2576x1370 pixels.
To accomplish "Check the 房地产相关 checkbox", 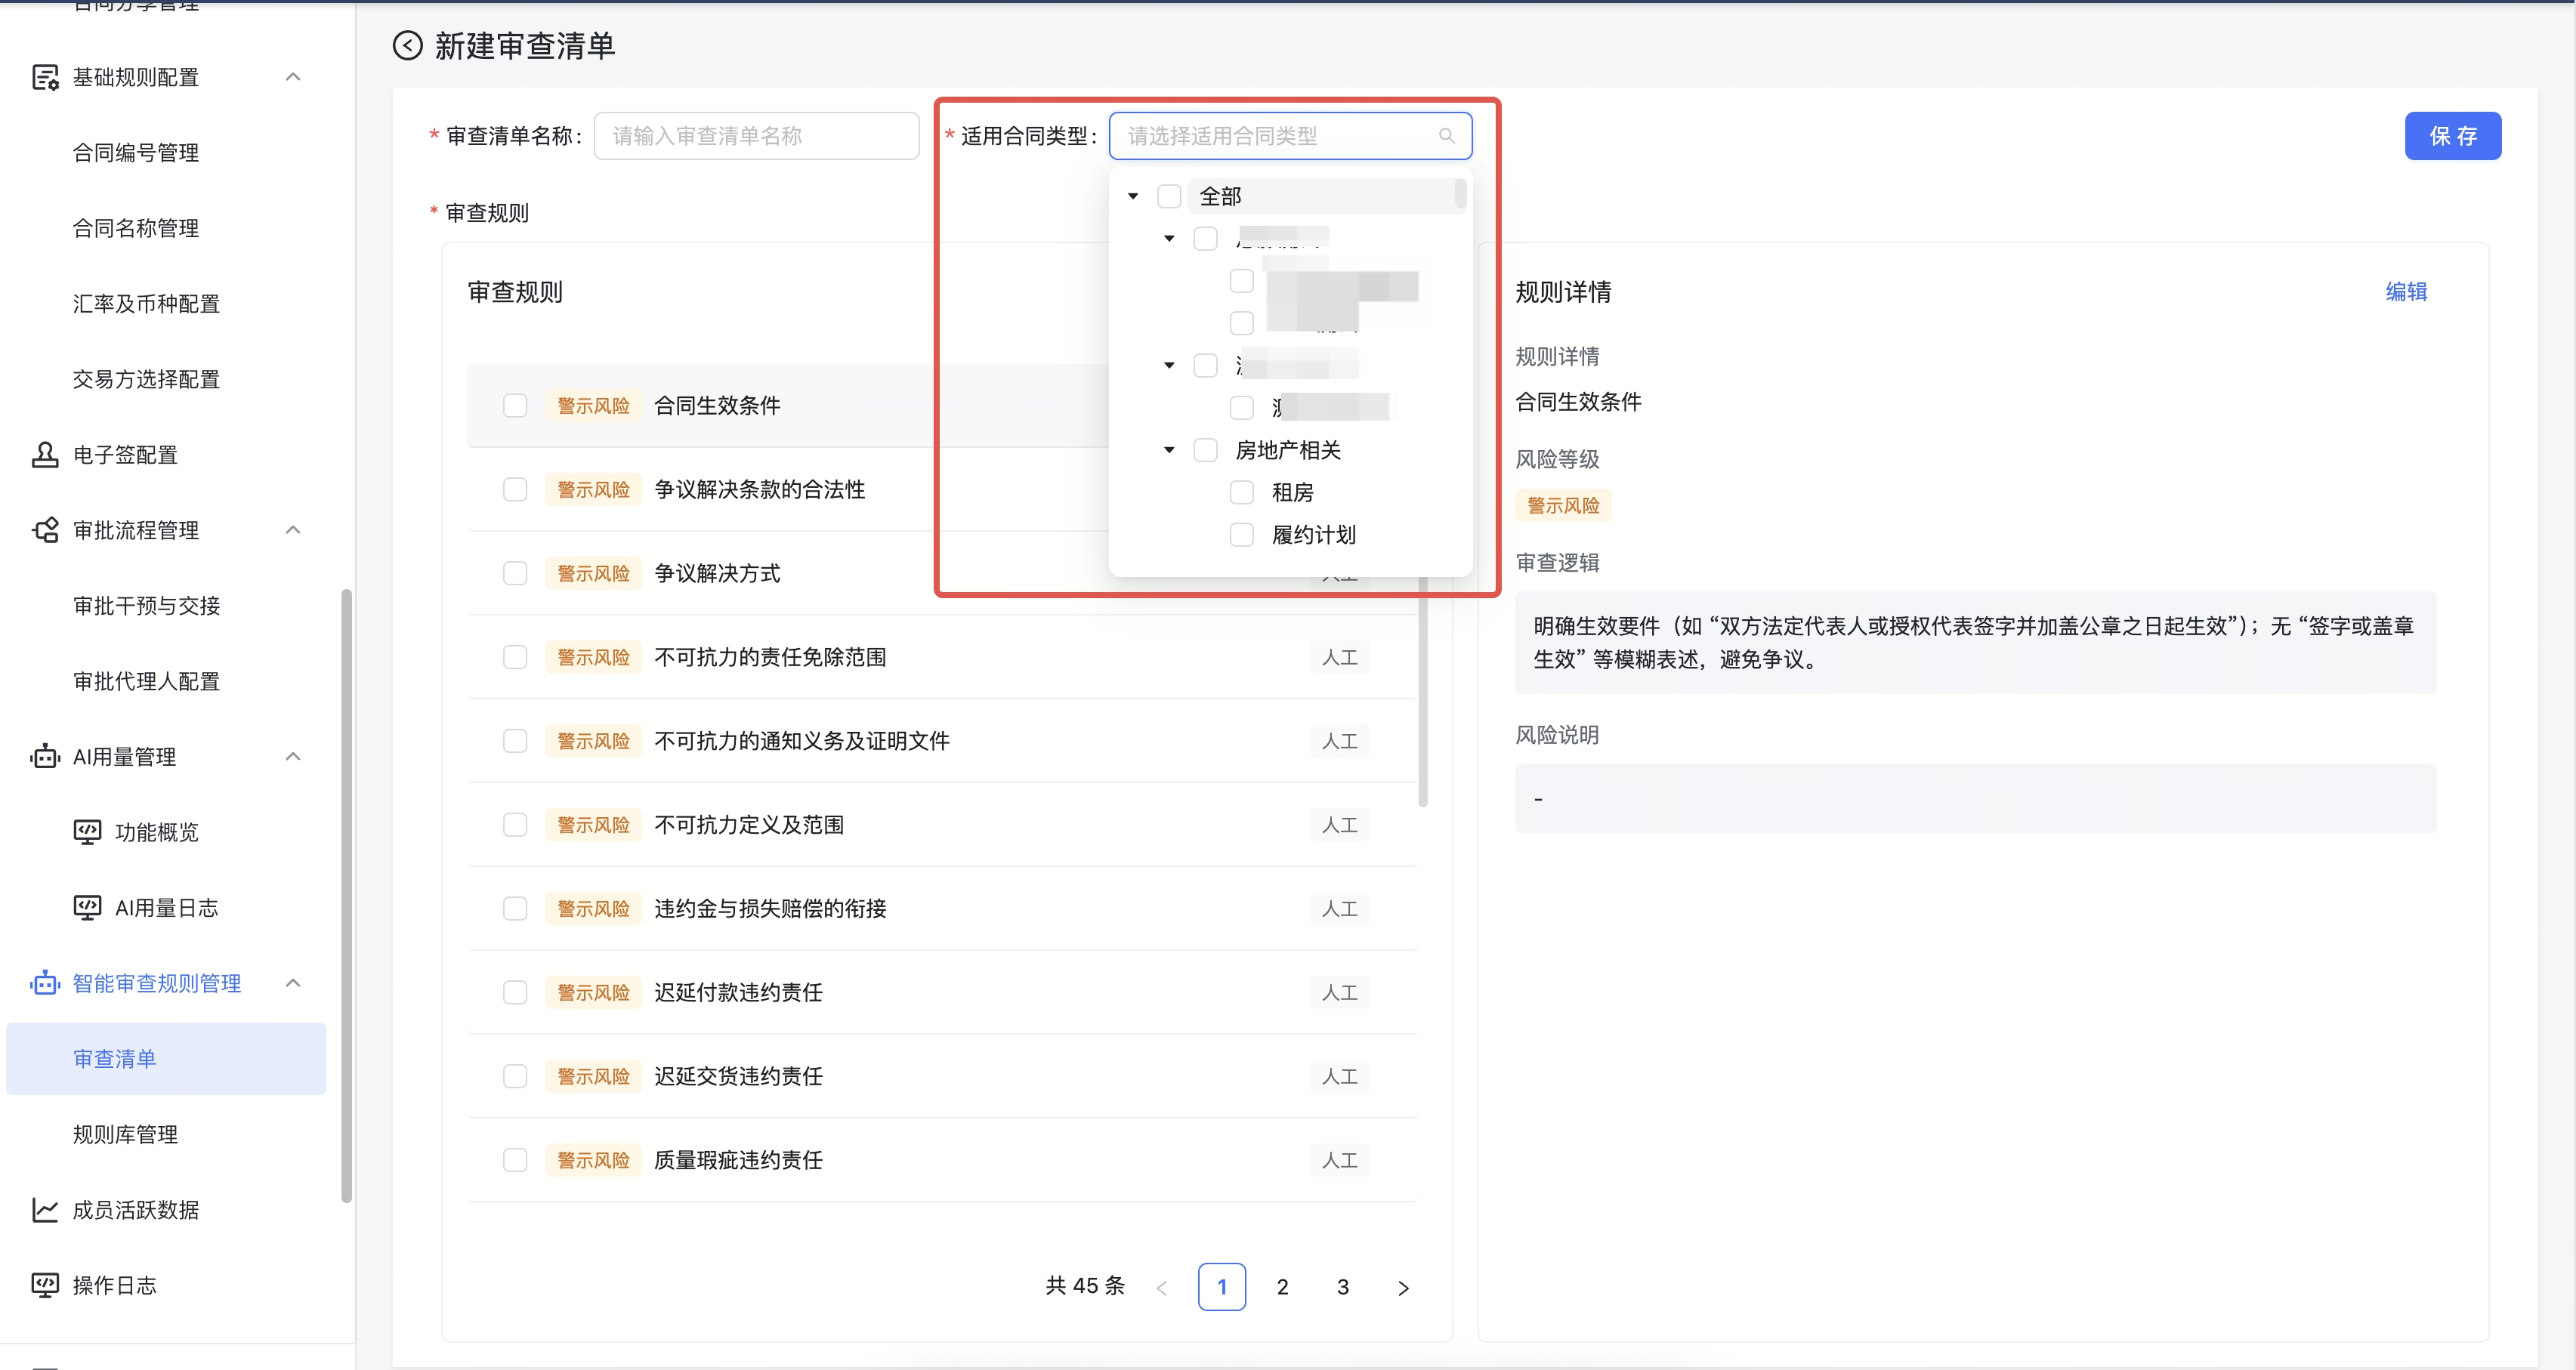I will pyautogui.click(x=1206, y=450).
